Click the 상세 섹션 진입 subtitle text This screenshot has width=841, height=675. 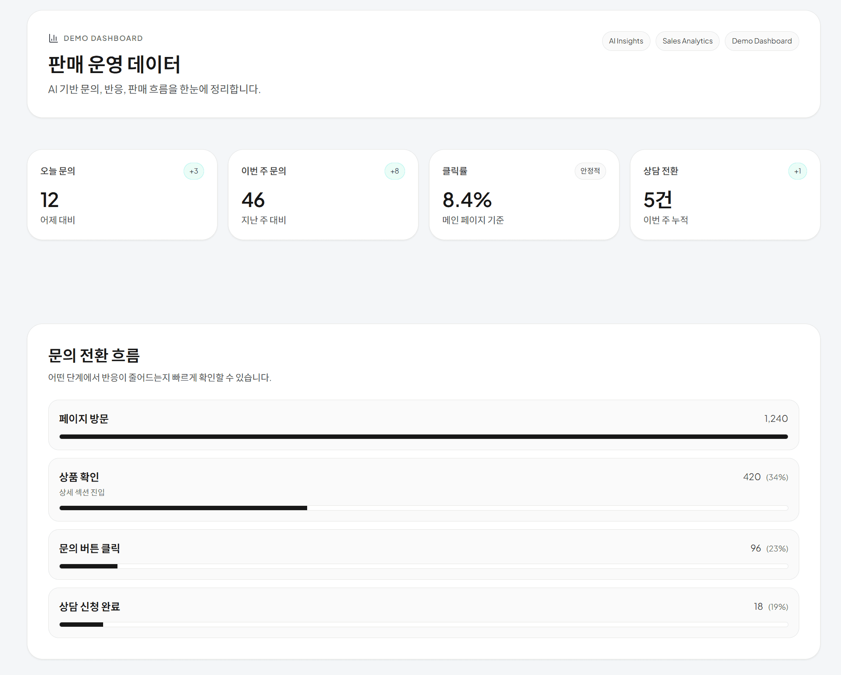81,492
